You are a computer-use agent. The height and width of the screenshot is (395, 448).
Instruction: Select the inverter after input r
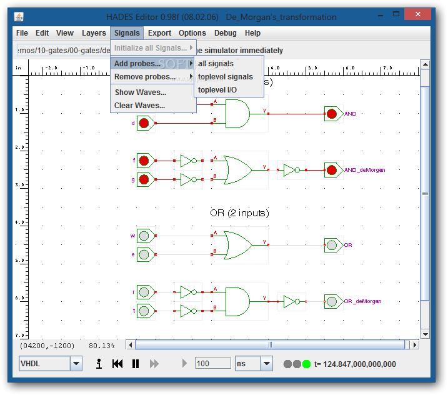click(x=188, y=292)
